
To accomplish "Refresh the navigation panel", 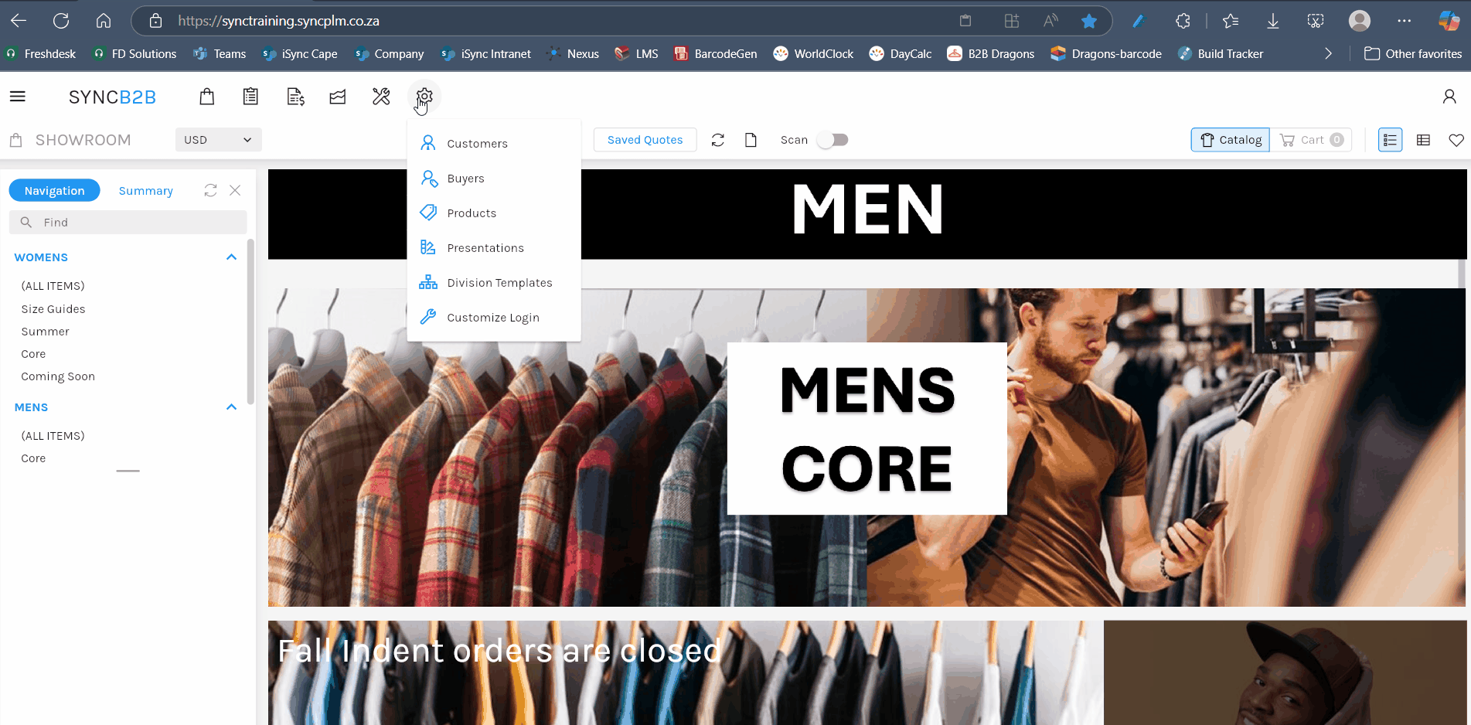I will (x=210, y=190).
